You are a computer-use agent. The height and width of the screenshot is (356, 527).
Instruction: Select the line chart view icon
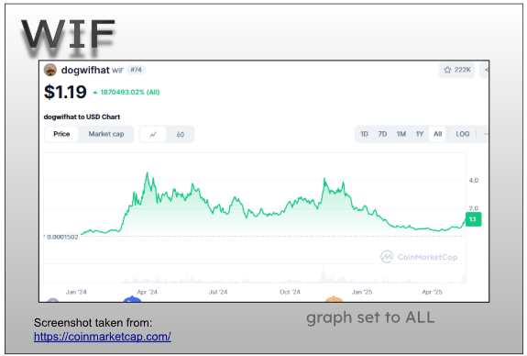(x=153, y=134)
